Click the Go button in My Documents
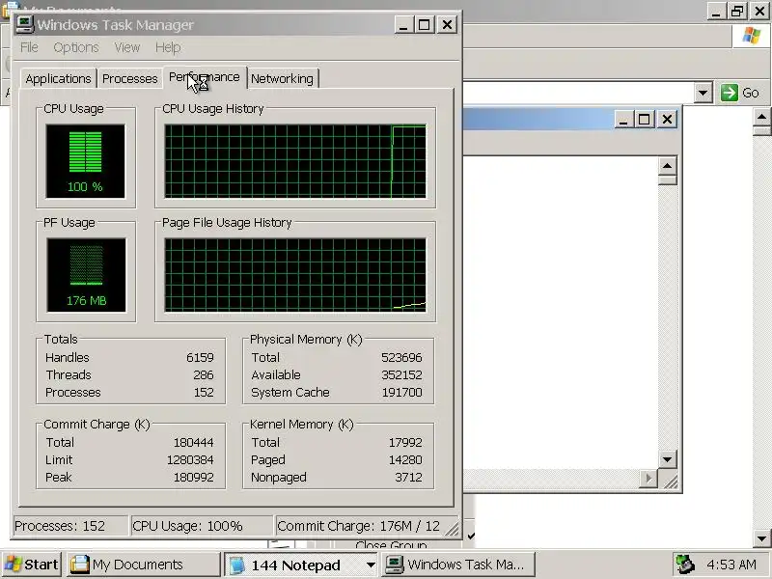Screen dimensions: 772x579 pyautogui.click(x=740, y=93)
